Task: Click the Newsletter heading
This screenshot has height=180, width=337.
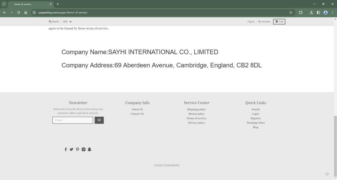Action: [x=78, y=103]
